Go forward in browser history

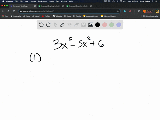(x=8, y=11)
